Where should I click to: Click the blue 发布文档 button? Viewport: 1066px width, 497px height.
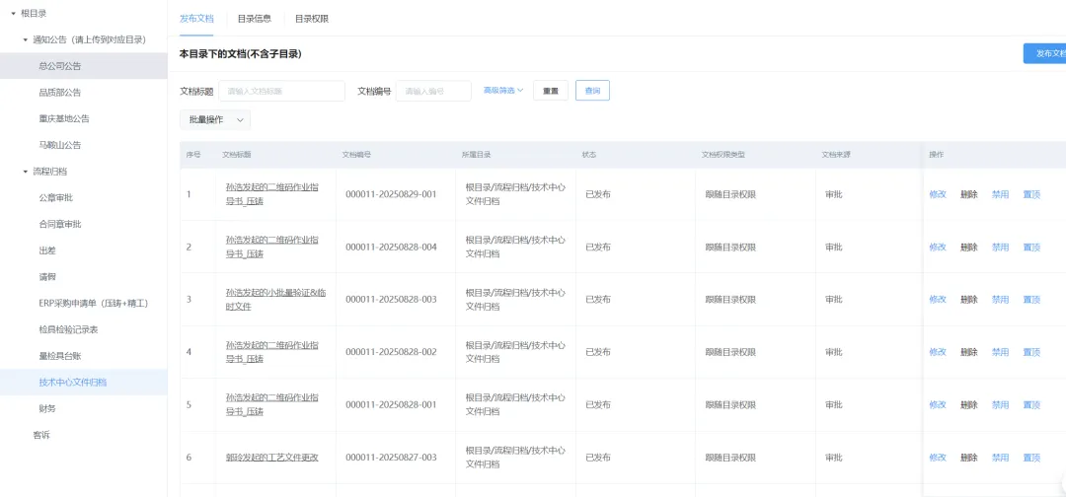click(1044, 54)
